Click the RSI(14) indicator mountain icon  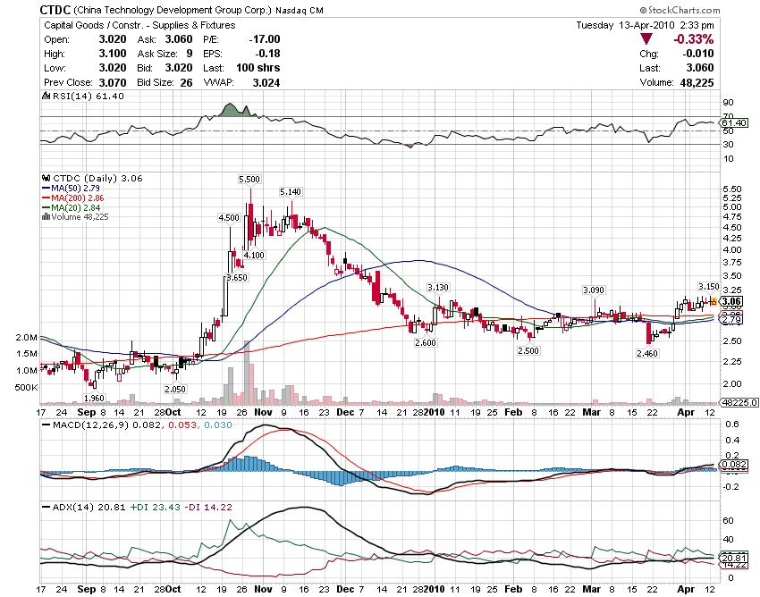46,96
